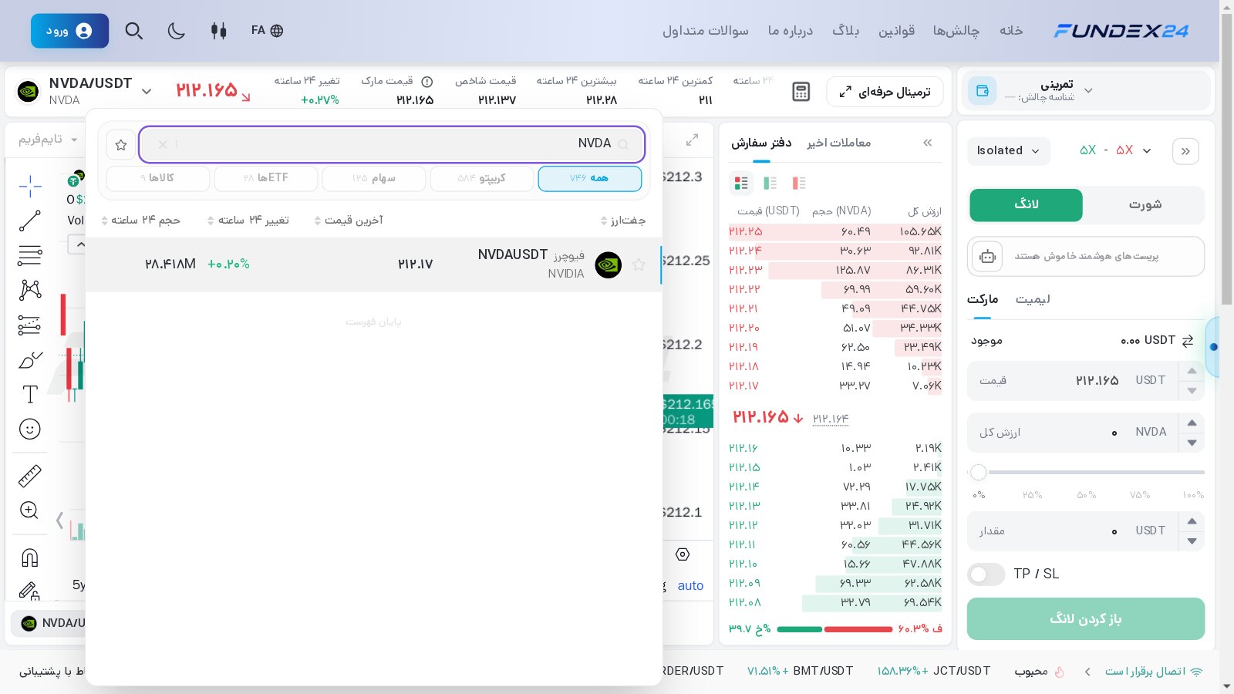This screenshot has width=1234, height=694.
Task: Toggle the lock drawings pencil tool
Action: click(30, 591)
